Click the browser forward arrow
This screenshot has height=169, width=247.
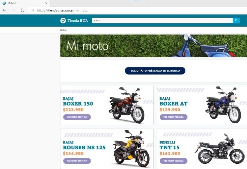pyautogui.click(x=14, y=11)
